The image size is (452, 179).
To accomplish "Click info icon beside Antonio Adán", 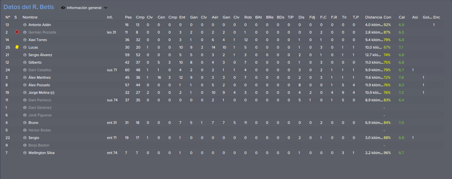I will pyautogui.click(x=25, y=25).
